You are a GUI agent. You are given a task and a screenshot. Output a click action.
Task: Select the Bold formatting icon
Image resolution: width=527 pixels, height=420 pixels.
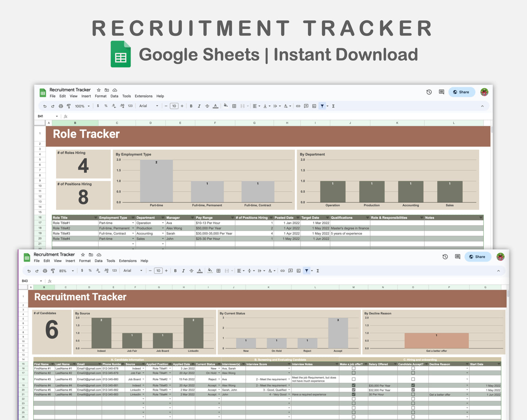(x=175, y=271)
